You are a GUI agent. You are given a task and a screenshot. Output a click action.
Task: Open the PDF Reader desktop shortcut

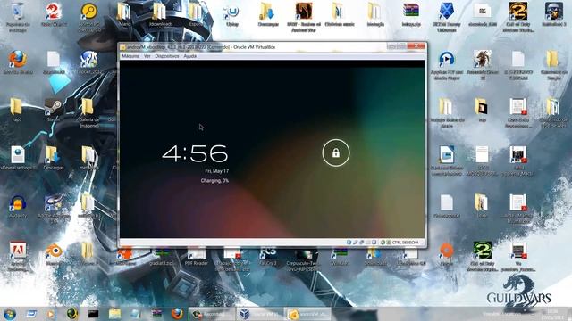[x=197, y=256]
